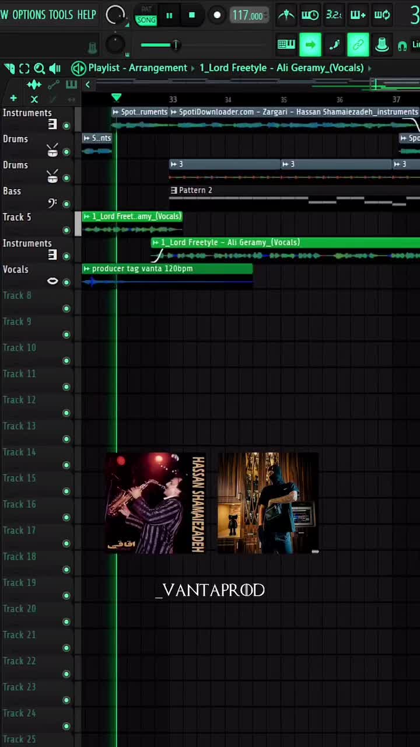Image resolution: width=420 pixels, height=747 pixels.
Task: Mute the Vocals track
Action: point(66,282)
